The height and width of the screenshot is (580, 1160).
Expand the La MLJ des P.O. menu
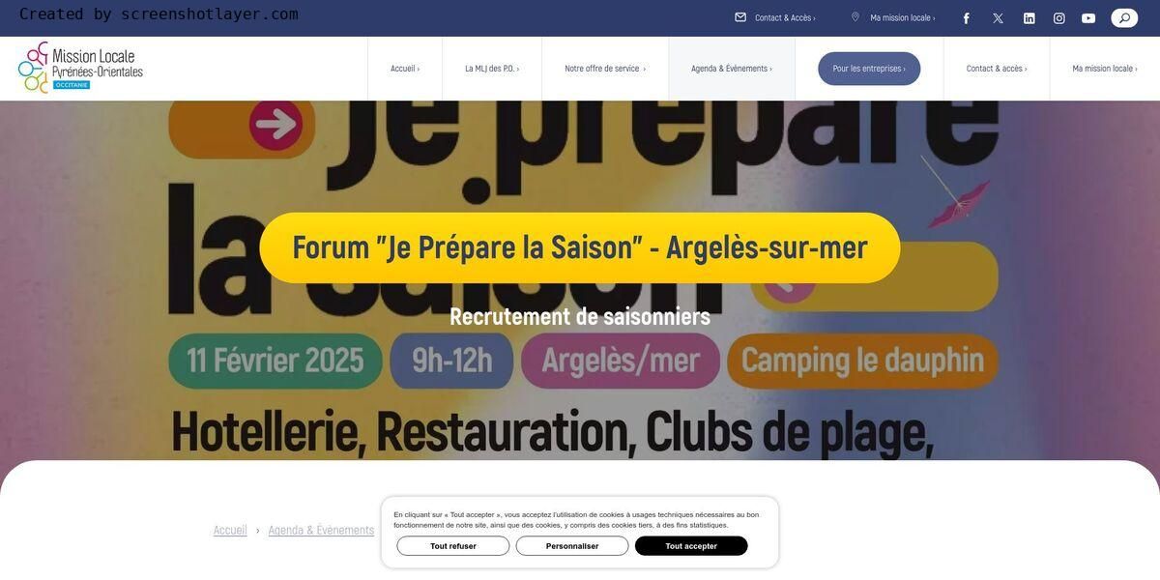coord(492,69)
